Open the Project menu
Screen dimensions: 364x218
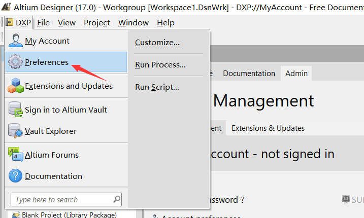97,22
